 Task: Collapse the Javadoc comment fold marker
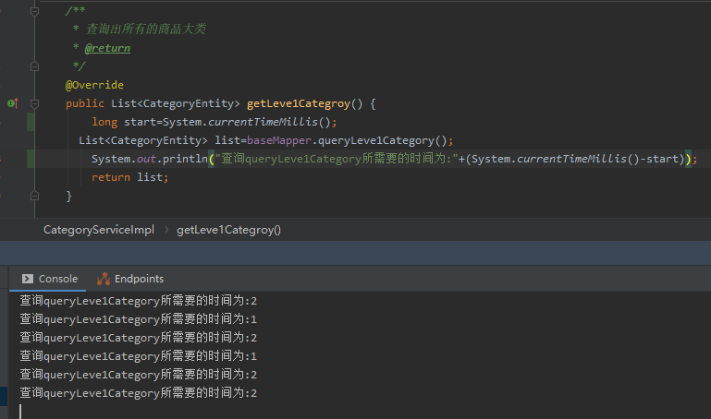coord(34,11)
